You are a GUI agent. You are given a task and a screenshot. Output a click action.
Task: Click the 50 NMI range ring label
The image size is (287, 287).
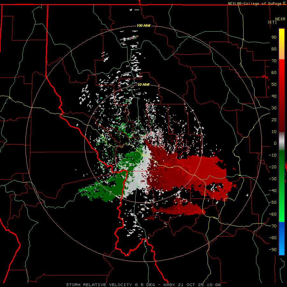pos(143,85)
